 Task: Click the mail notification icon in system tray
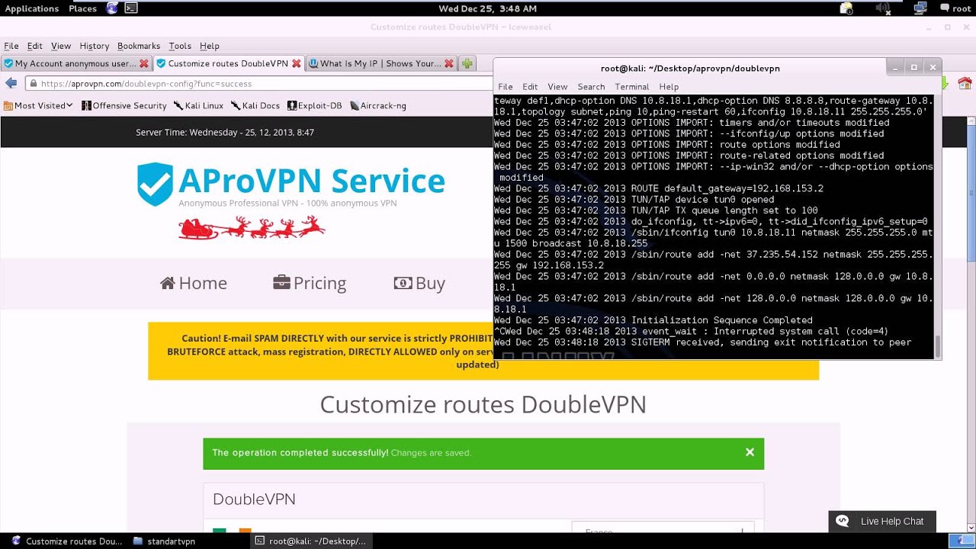[x=846, y=8]
